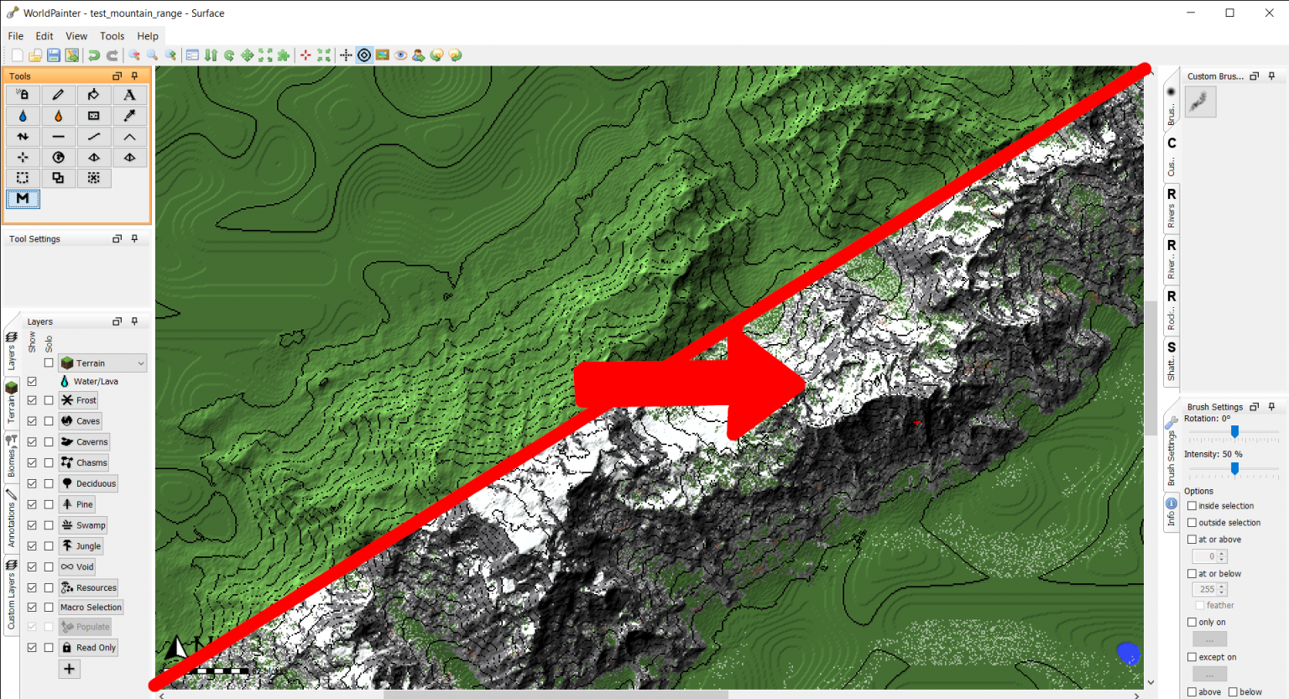Select the Eyedropper tool
Viewport: 1289px width, 699px height.
tap(129, 115)
